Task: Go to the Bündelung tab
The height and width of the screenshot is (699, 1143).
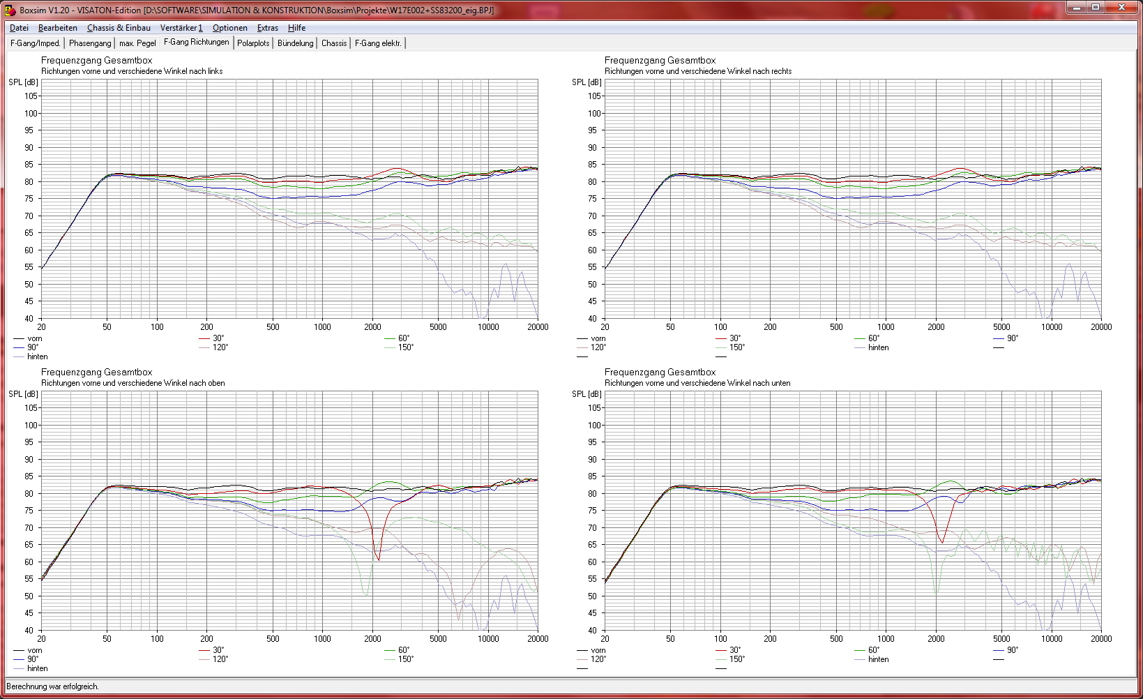Action: click(x=296, y=43)
